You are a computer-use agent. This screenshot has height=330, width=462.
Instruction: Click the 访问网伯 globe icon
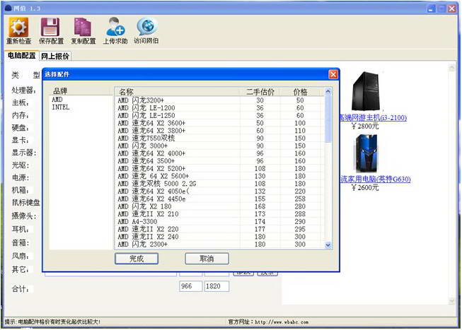(x=146, y=26)
